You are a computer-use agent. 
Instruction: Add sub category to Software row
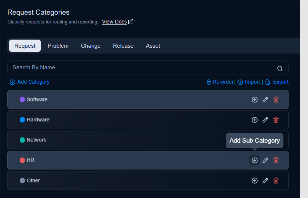tap(254, 100)
